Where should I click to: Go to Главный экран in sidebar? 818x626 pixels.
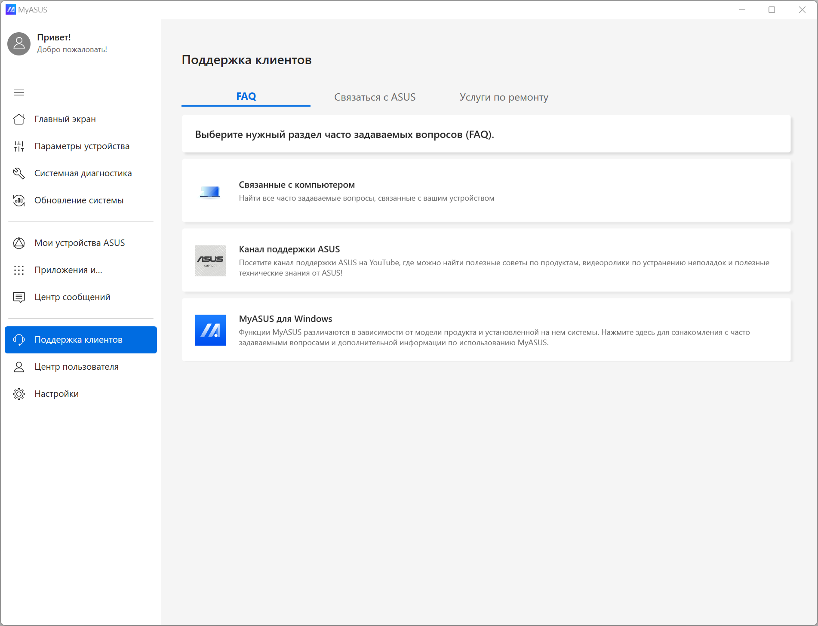click(x=81, y=119)
